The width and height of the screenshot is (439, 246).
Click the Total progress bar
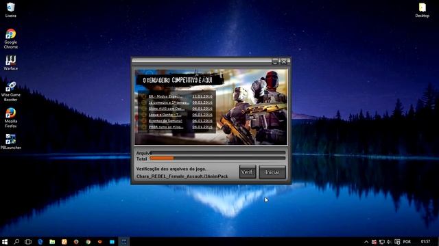tap(217, 158)
